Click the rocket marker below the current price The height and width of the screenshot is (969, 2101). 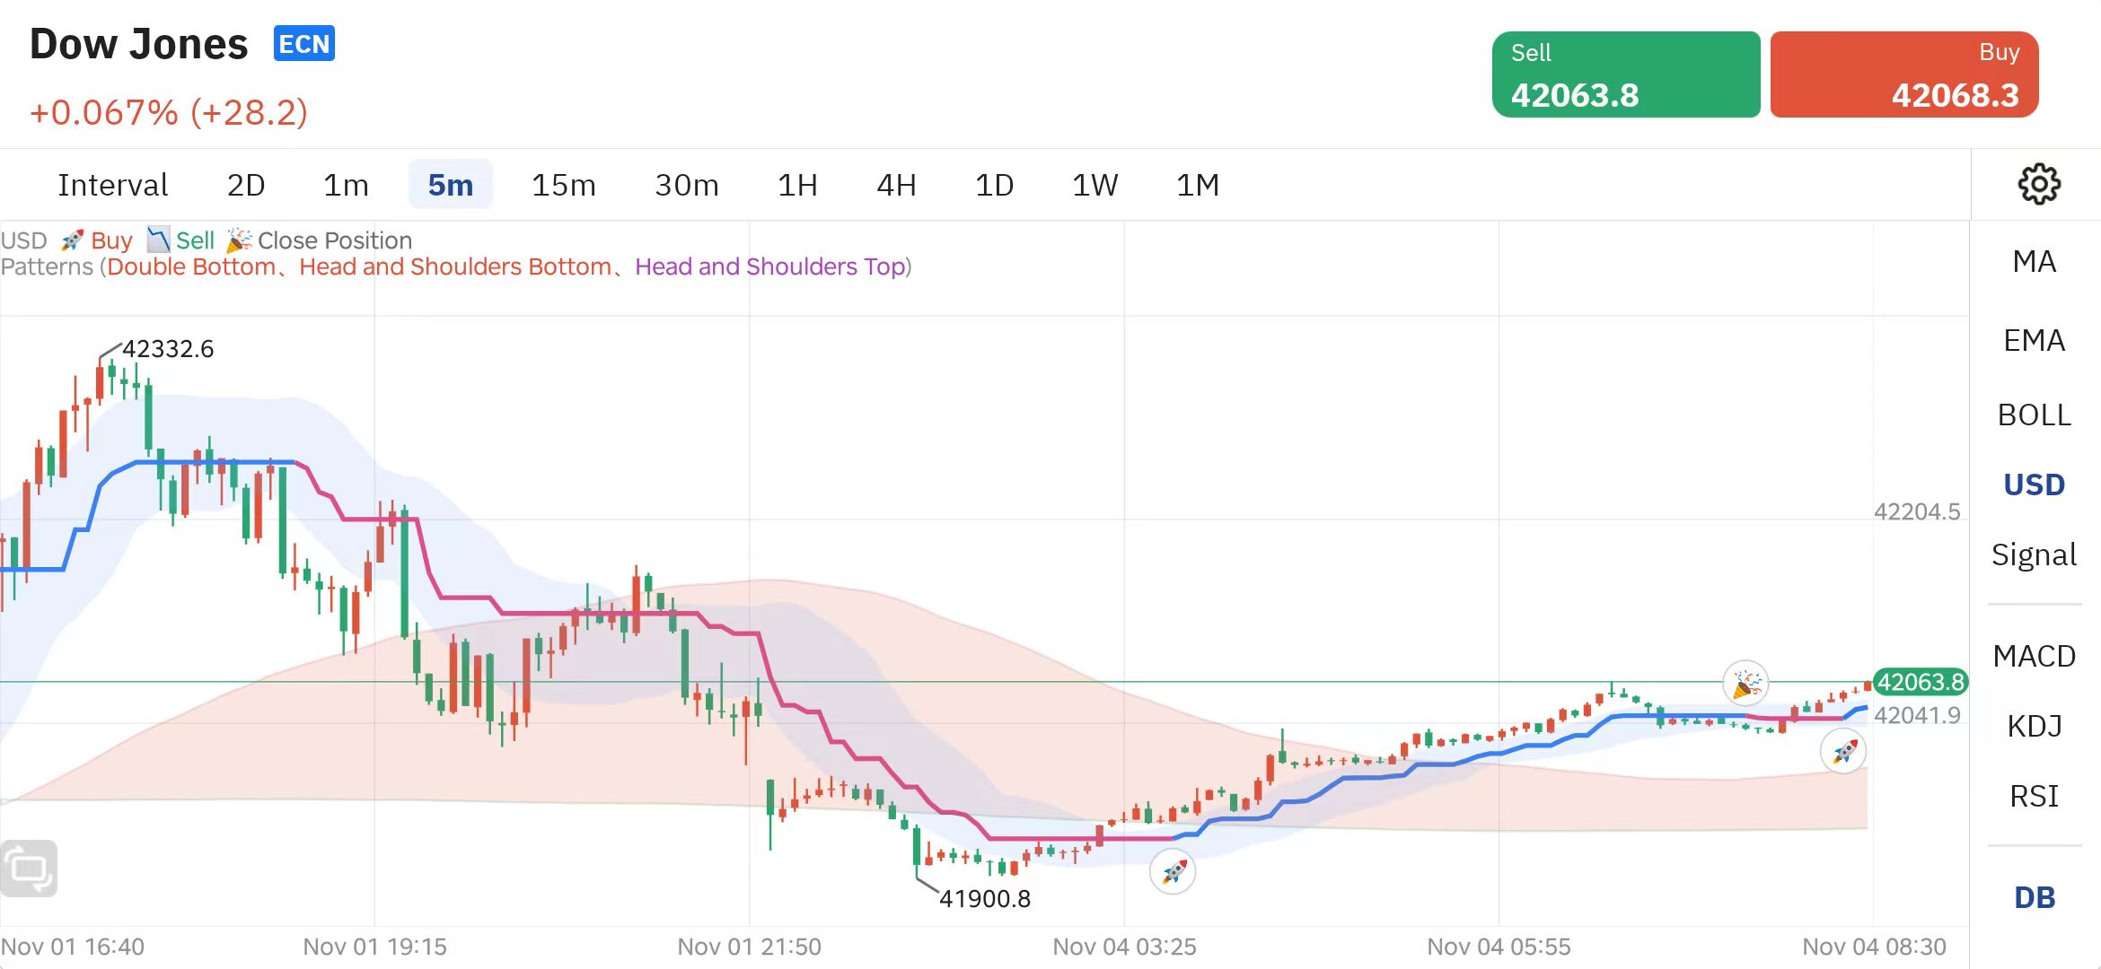tap(1842, 751)
